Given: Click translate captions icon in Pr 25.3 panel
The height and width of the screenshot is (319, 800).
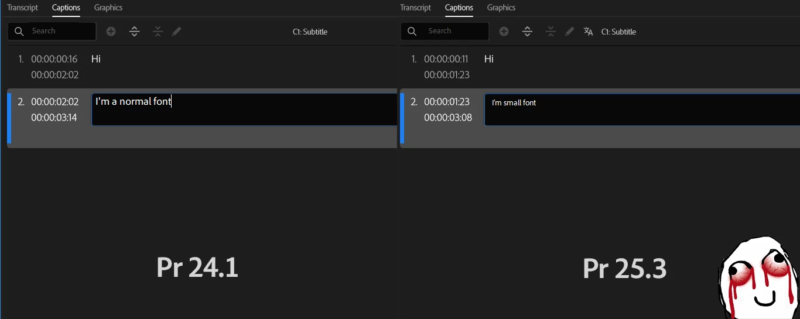Looking at the screenshot, I should tap(589, 32).
